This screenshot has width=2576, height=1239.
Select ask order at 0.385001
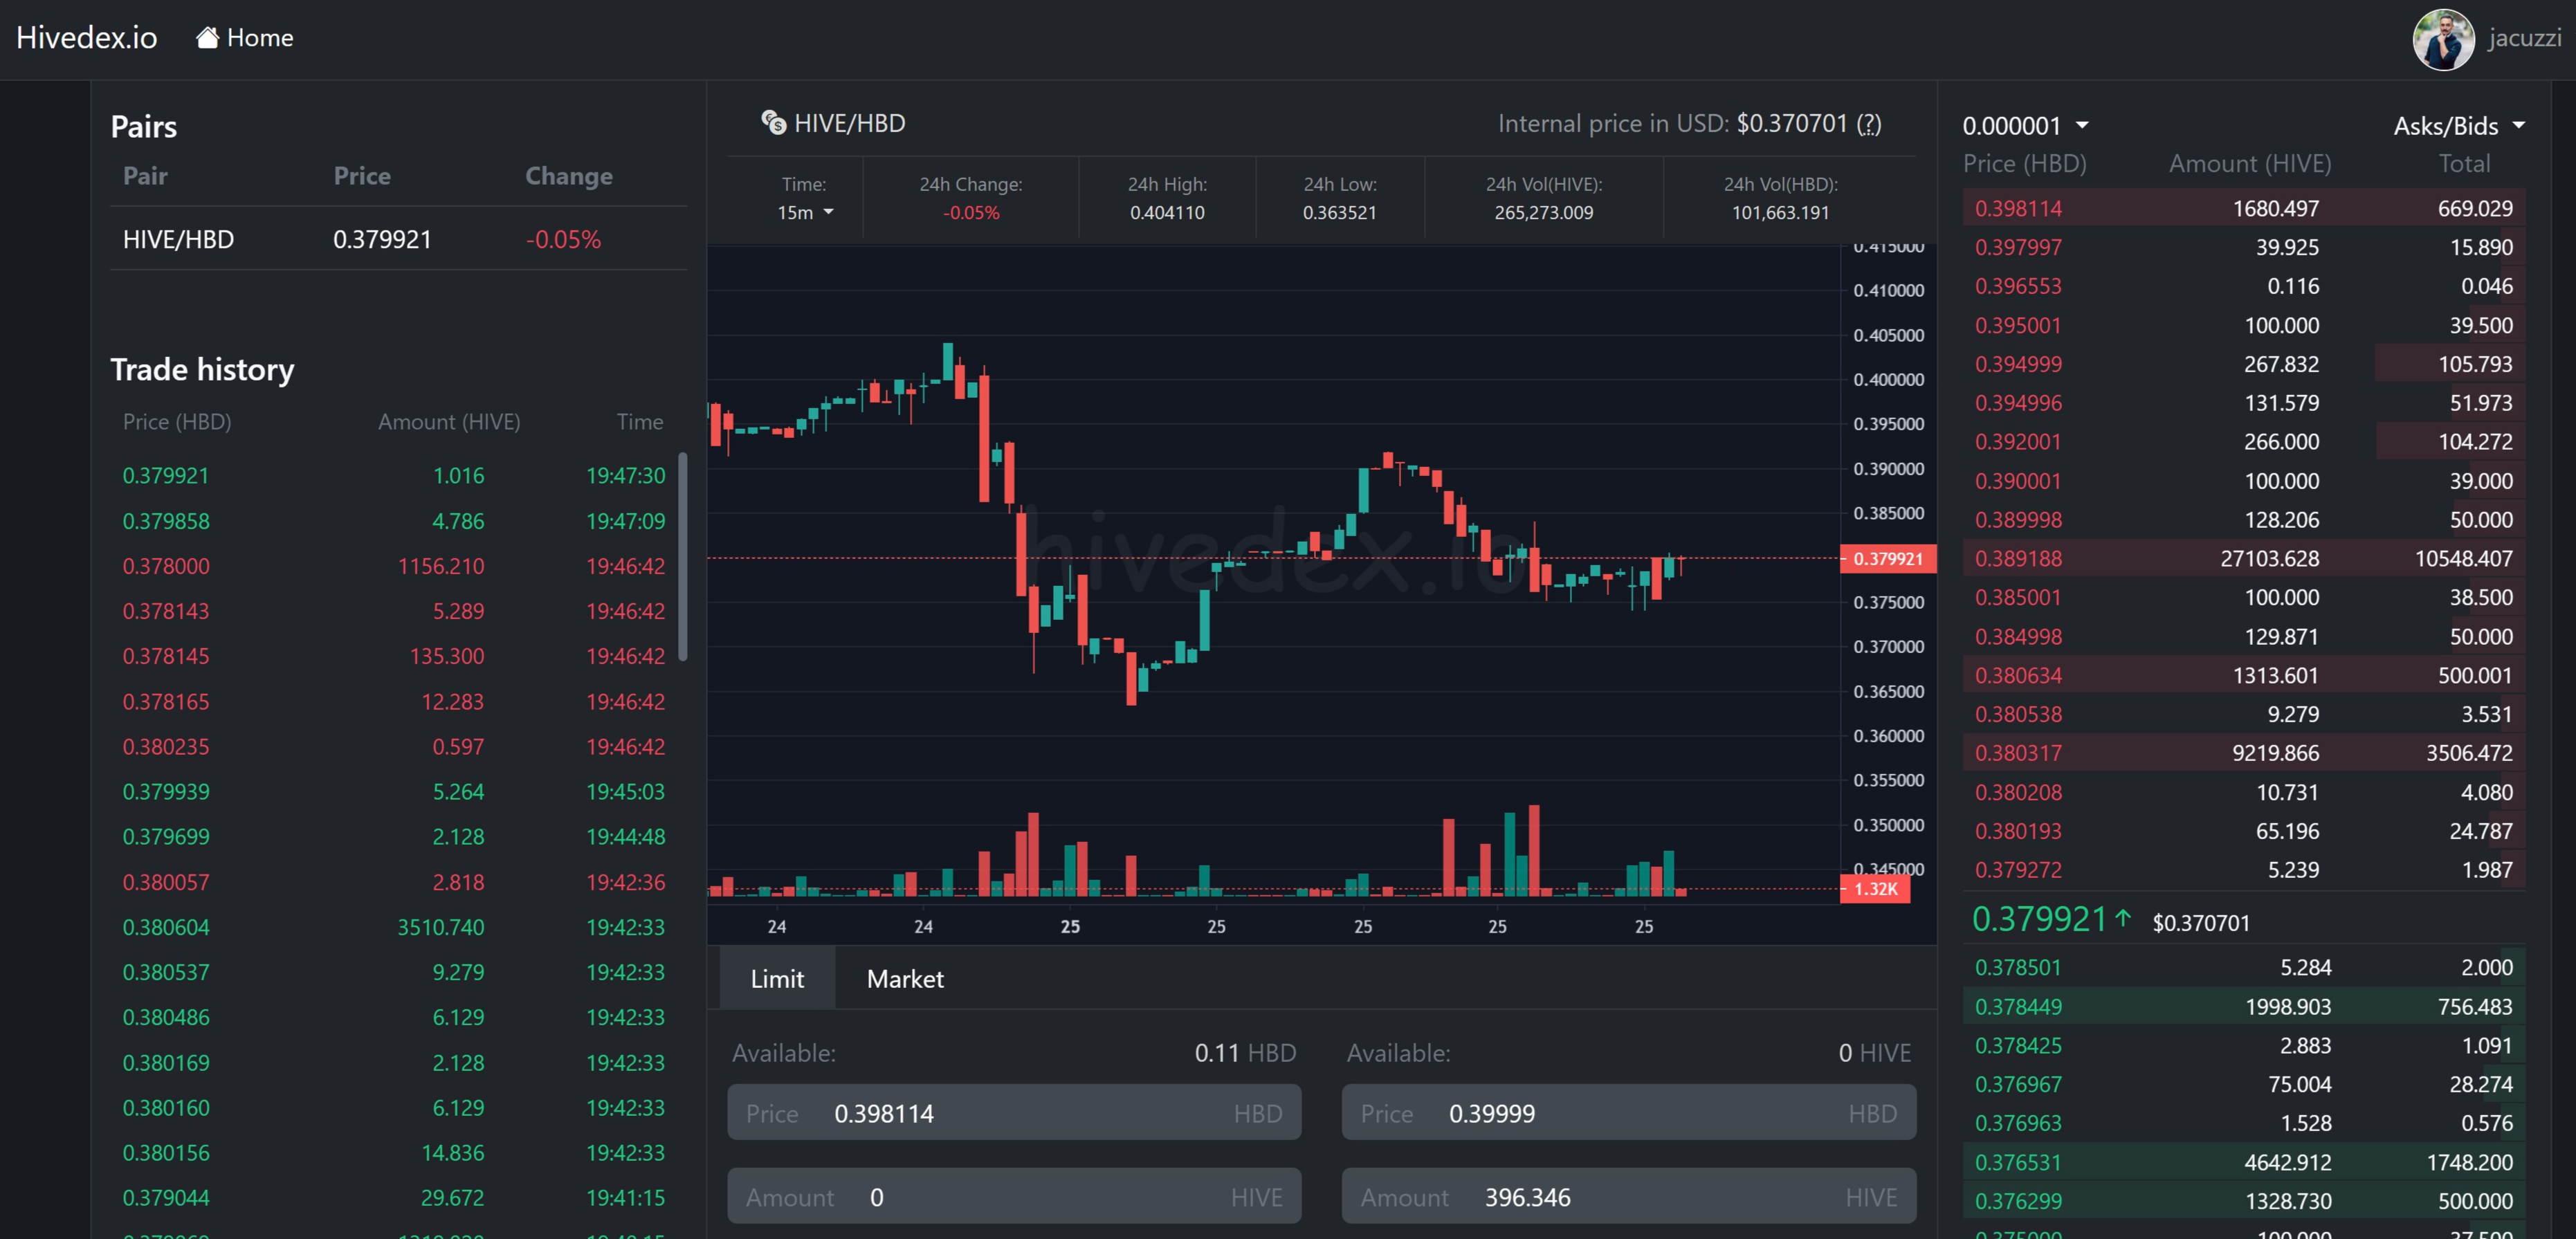pos(2243,597)
